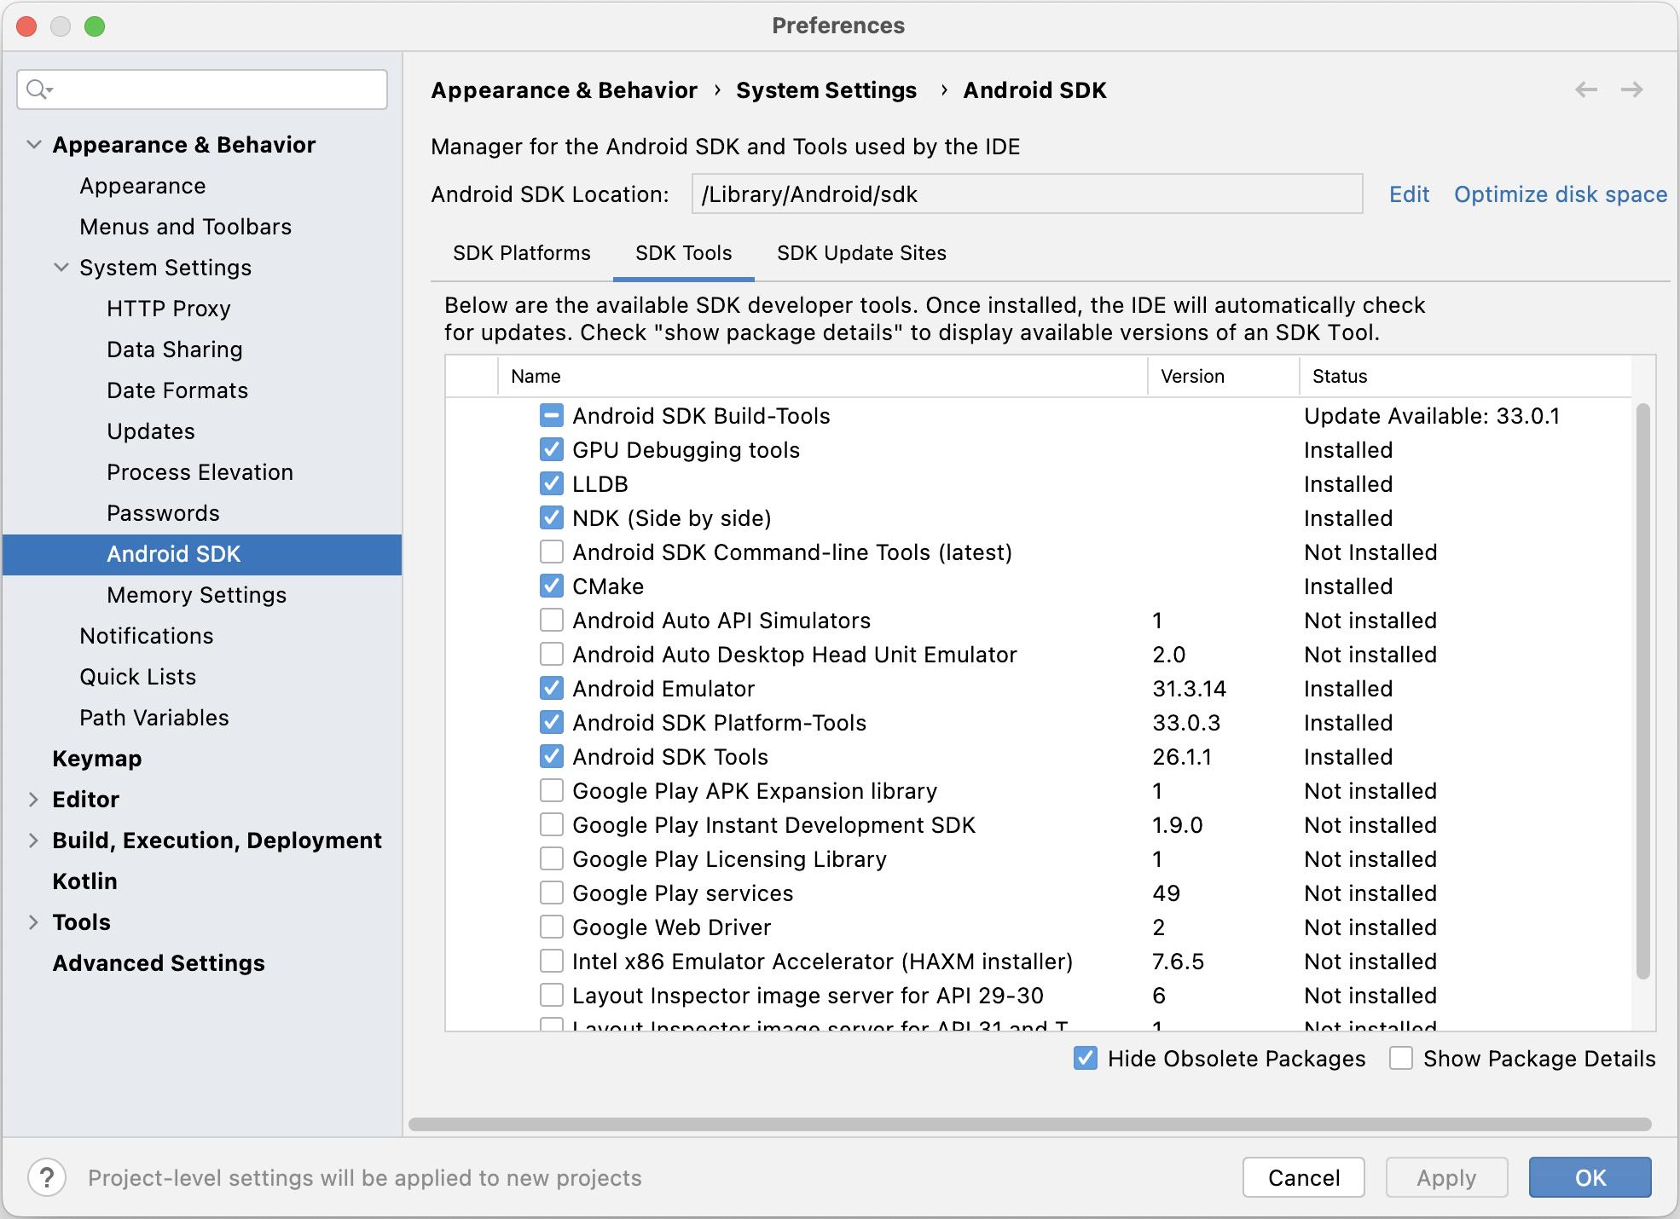Open the SDK Update Sites tab
1680x1219 pixels.
[861, 253]
